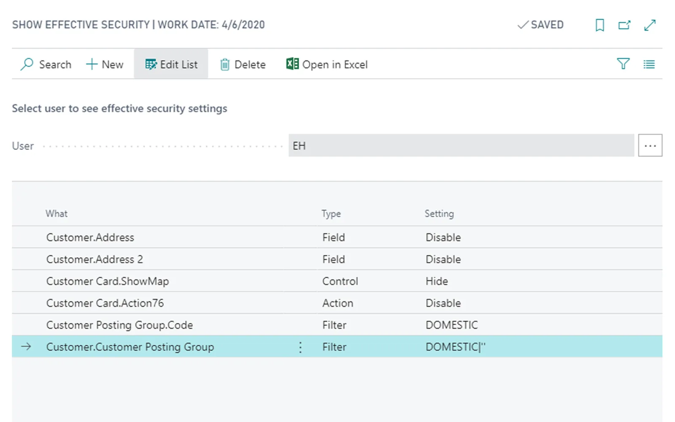Open list view options icon
The width and height of the screenshot is (675, 422).
(649, 64)
